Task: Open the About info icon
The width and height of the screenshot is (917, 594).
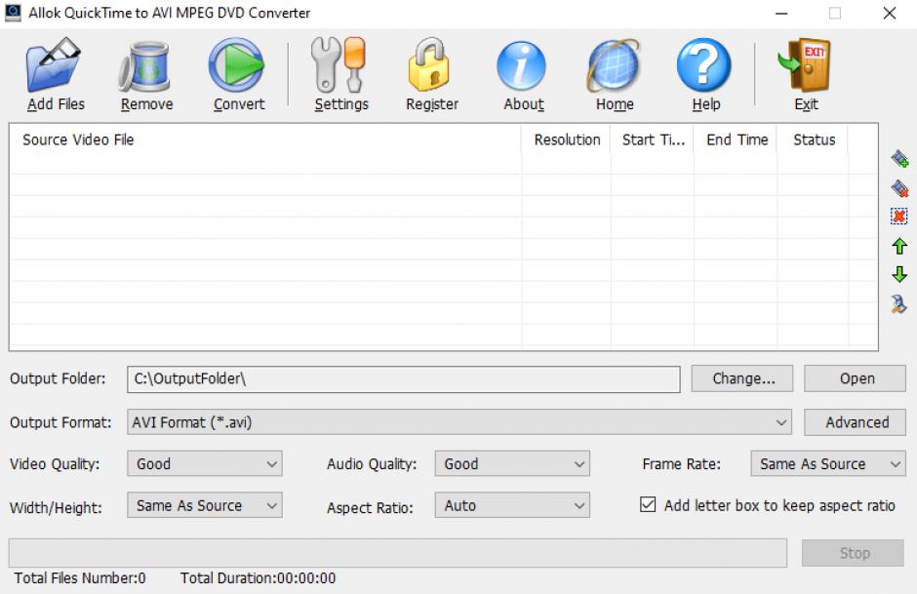Action: (x=523, y=66)
